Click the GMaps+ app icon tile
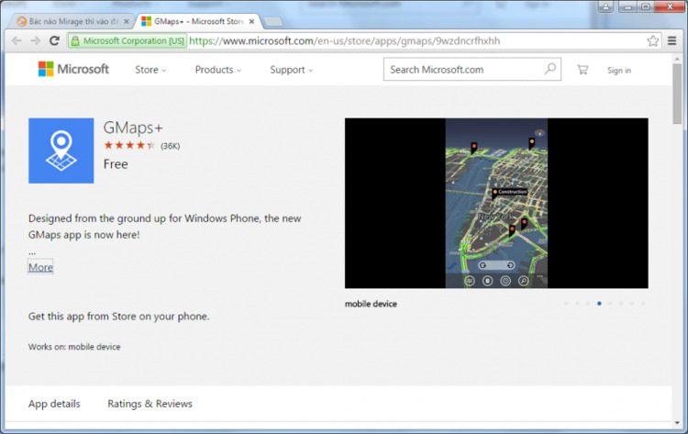688x434 pixels. [61, 150]
